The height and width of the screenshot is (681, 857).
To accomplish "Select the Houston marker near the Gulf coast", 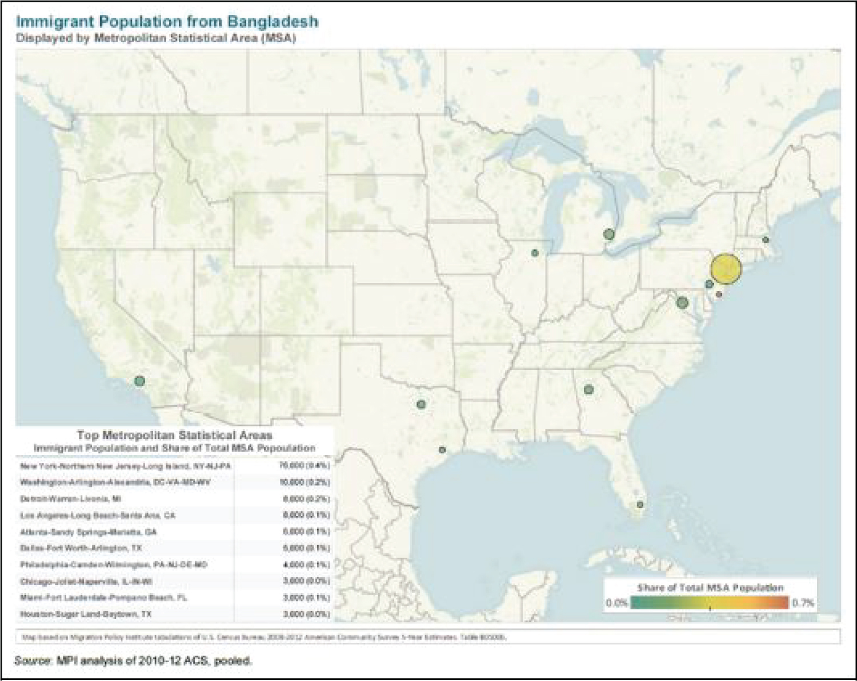I will pyautogui.click(x=442, y=450).
